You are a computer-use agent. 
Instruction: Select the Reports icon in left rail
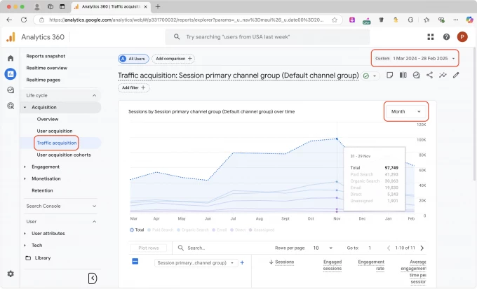point(11,73)
